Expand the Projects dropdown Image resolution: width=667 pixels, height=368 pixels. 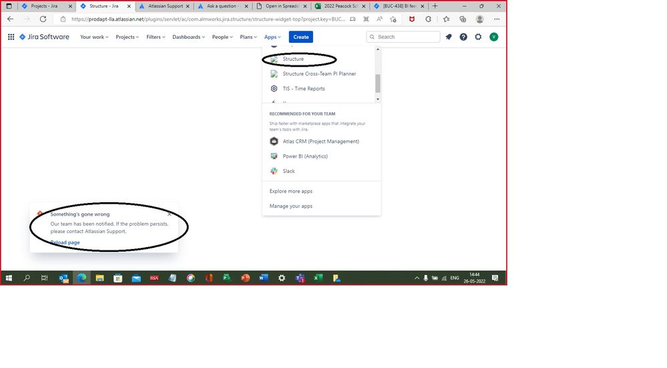click(127, 37)
